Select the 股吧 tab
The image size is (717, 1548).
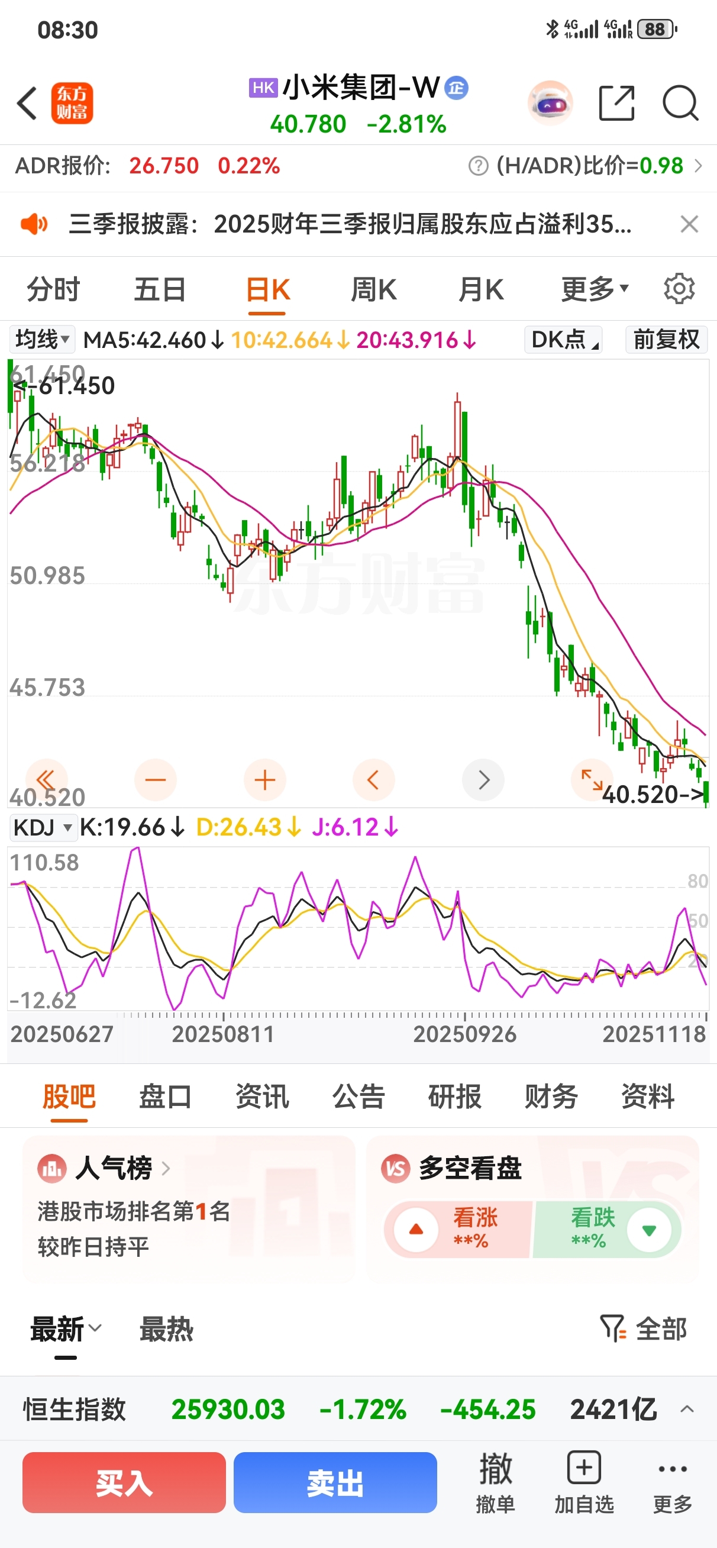(69, 1096)
